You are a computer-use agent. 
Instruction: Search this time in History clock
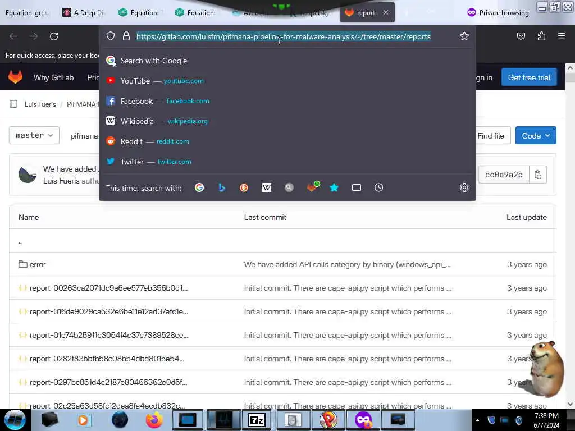(x=379, y=187)
